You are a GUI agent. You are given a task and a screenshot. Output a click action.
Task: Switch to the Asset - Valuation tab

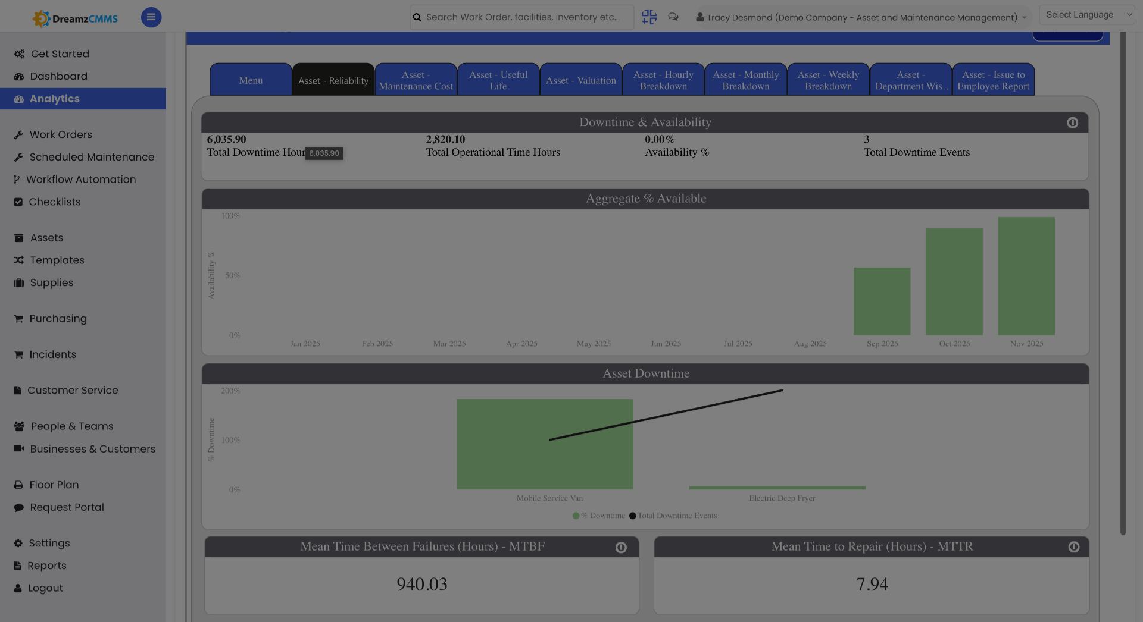point(580,79)
